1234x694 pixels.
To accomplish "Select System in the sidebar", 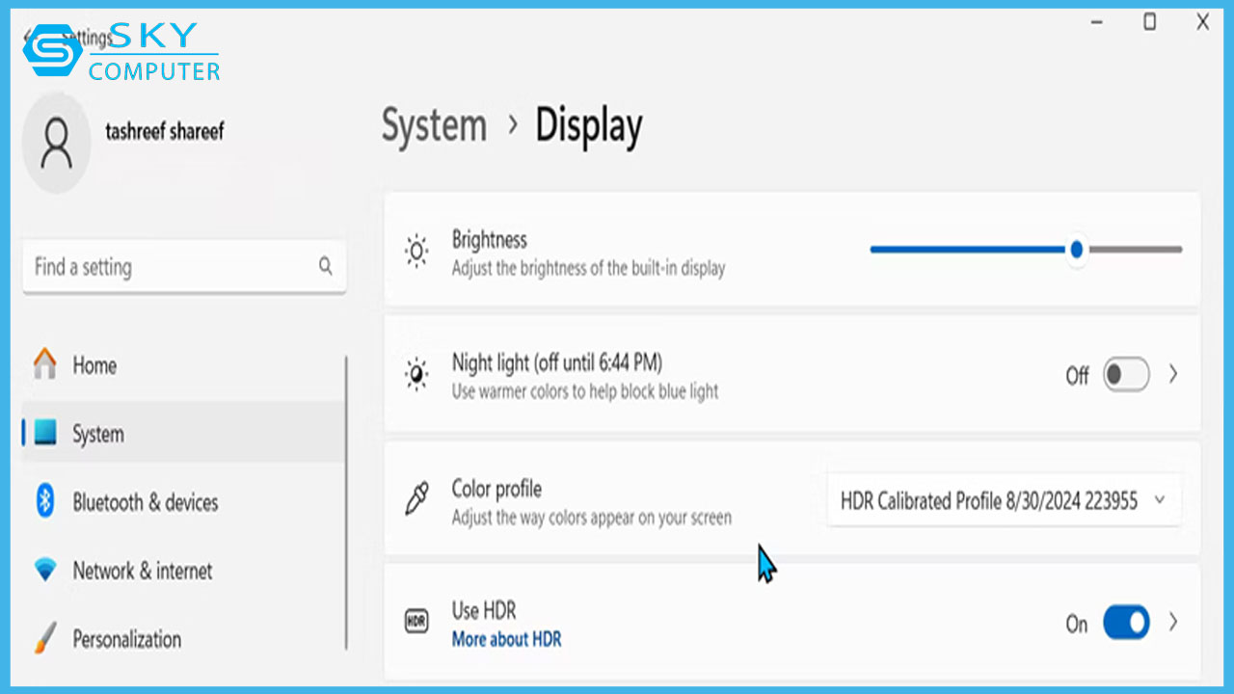I will [98, 434].
